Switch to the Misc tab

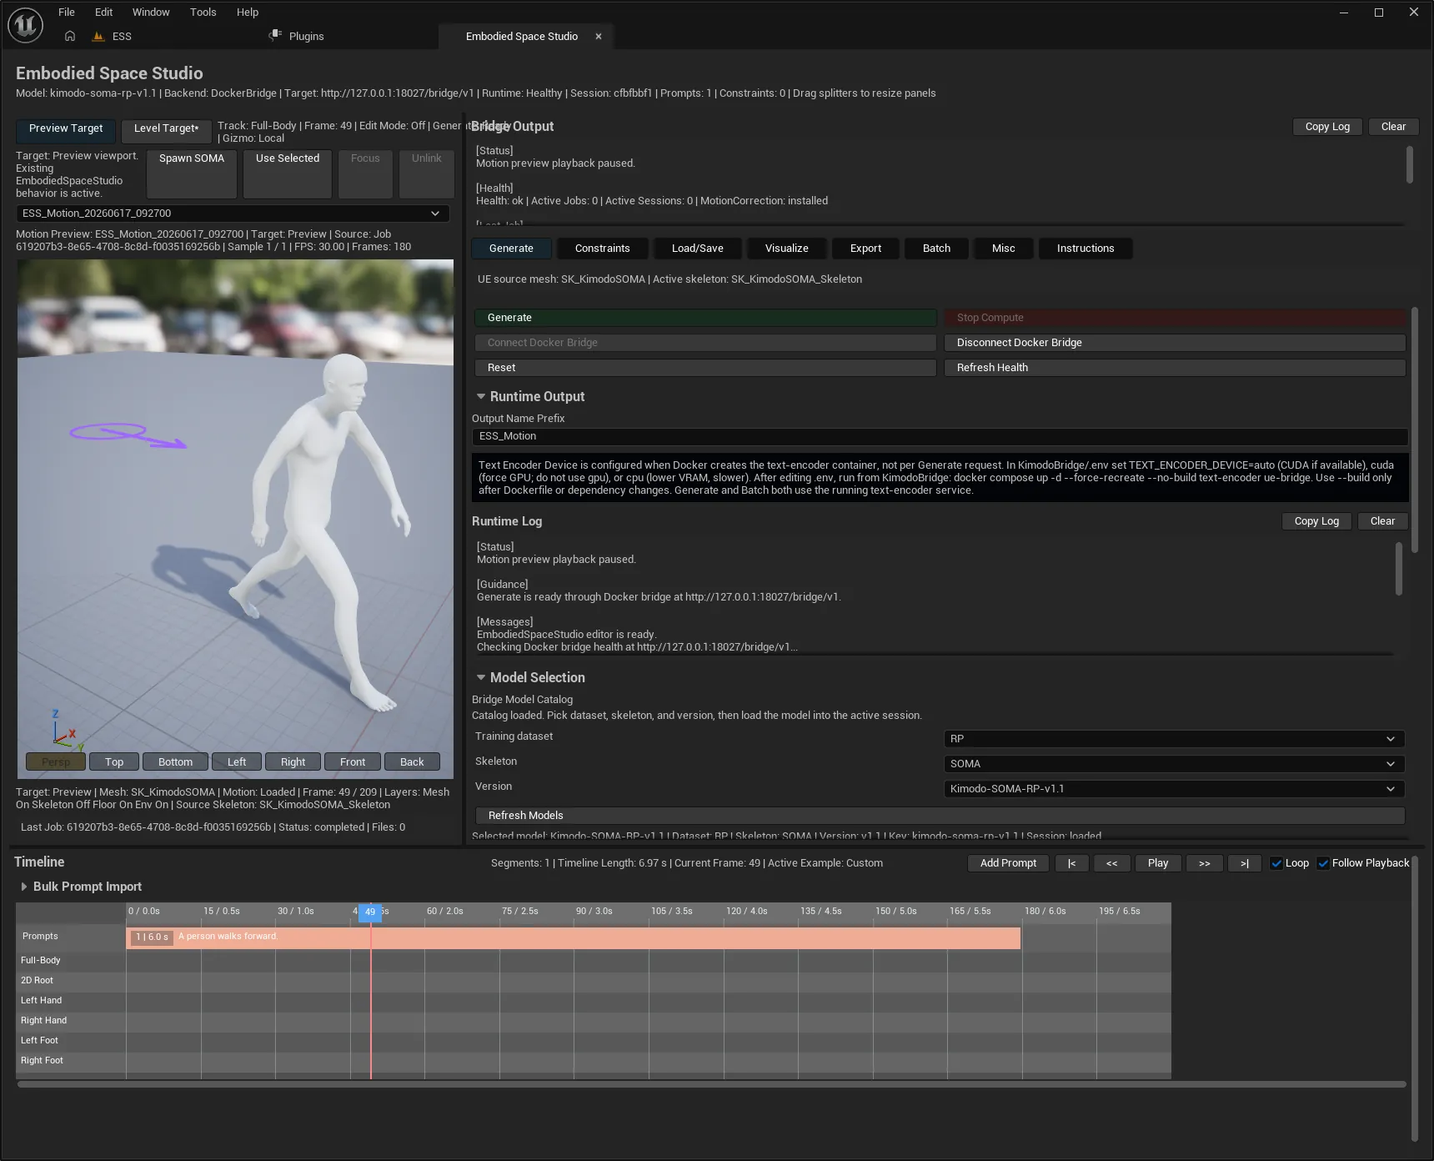tap(1004, 249)
